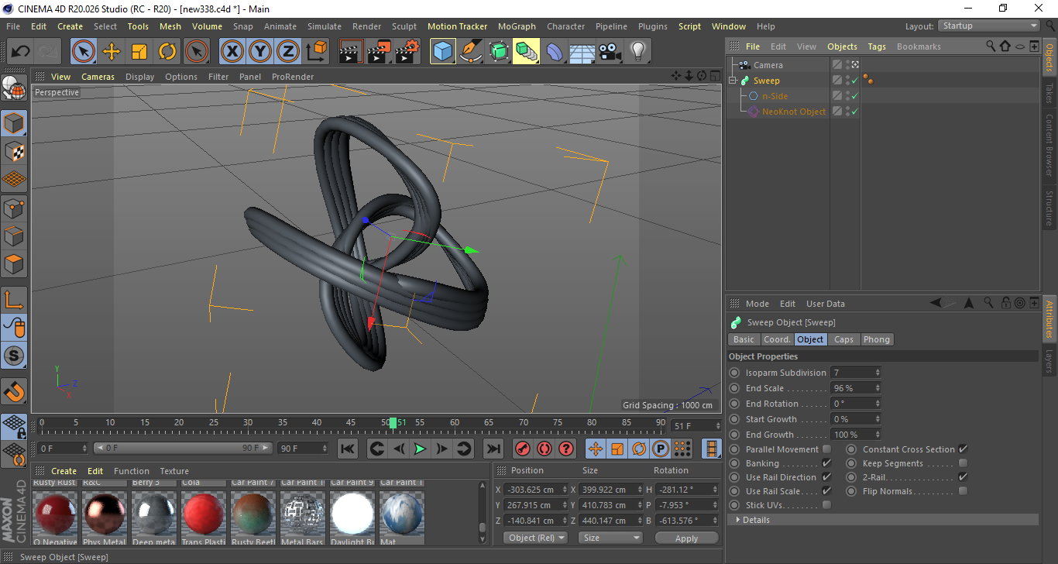Screen dimensions: 1058x564
Task: Open material manager Create menu
Action: point(64,471)
